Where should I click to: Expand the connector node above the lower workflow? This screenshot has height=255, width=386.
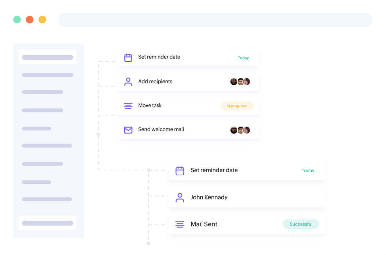[148, 170]
